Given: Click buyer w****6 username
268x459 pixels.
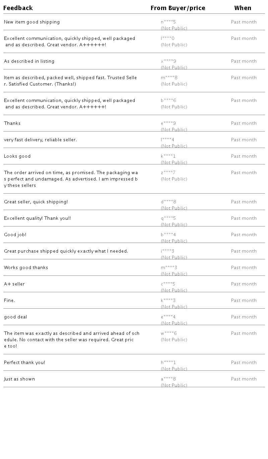Looking at the screenshot, I should click(169, 334).
